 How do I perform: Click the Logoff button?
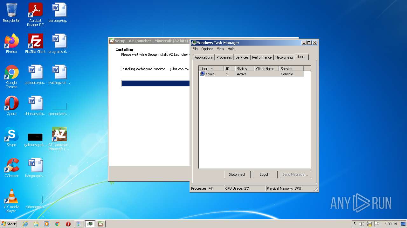[265, 174]
